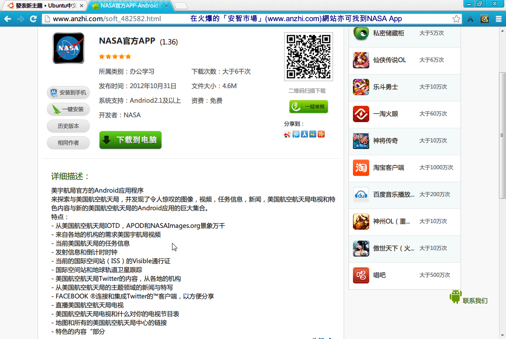This screenshot has width=506, height=339.
Task: Click the 文件大小：4.6M text
Action: coord(214,86)
